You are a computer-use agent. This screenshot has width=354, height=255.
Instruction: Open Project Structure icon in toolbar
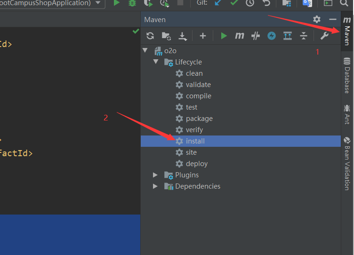287,3
